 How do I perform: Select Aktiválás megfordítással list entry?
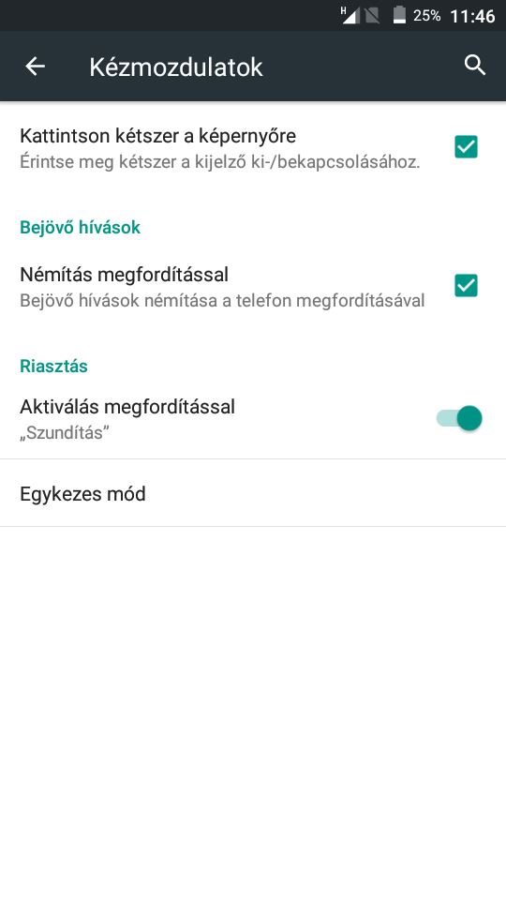coord(253,420)
